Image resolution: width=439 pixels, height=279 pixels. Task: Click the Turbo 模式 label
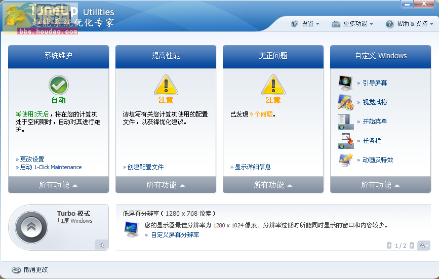(x=73, y=214)
